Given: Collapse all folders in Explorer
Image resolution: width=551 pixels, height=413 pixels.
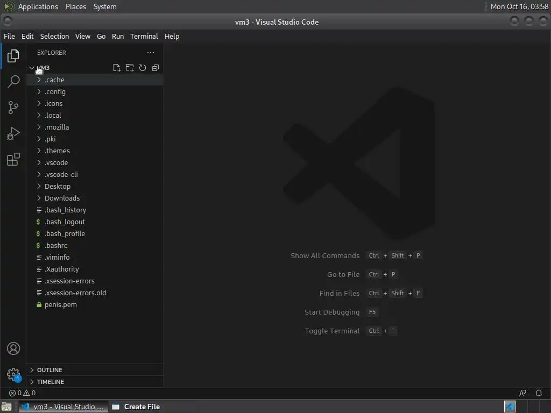Looking at the screenshot, I should click(x=156, y=68).
